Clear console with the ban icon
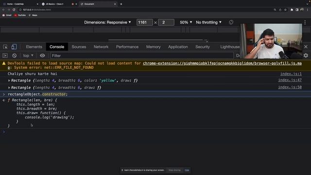311x175 pixels. (x=14, y=56)
